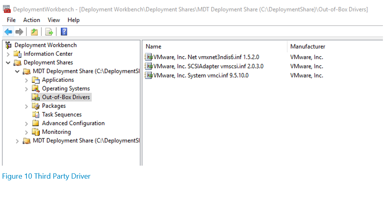Select the Packages tree label
387x199 pixels.
click(x=54, y=106)
